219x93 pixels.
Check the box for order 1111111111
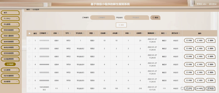pos(29,41)
